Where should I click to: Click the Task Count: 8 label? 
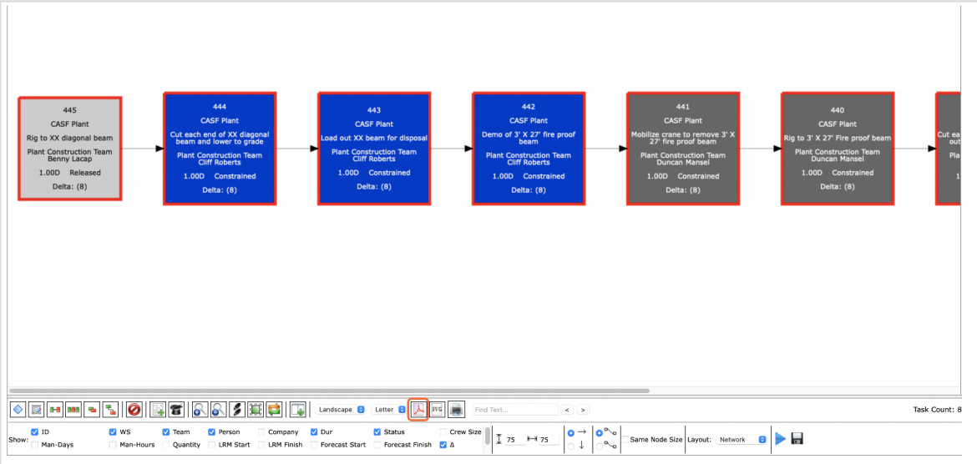point(937,410)
